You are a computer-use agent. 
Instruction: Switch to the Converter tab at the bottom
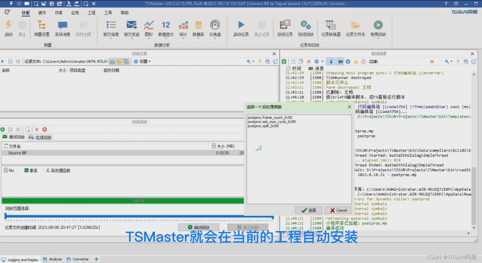pyautogui.click(x=80, y=259)
